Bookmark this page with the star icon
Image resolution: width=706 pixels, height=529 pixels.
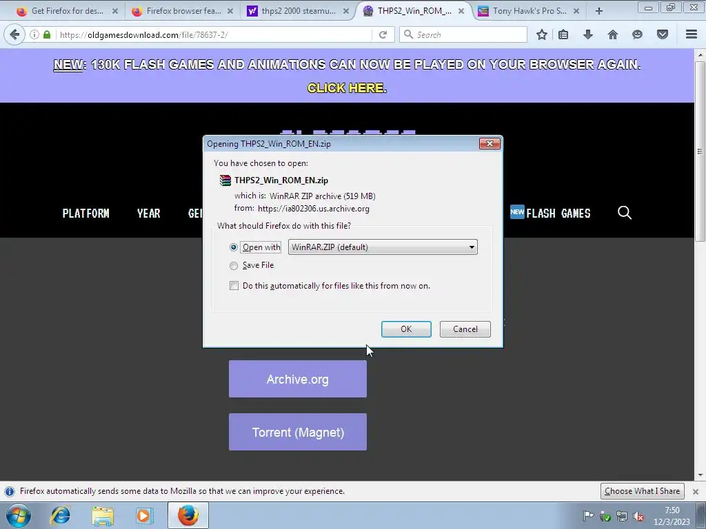pyautogui.click(x=542, y=34)
